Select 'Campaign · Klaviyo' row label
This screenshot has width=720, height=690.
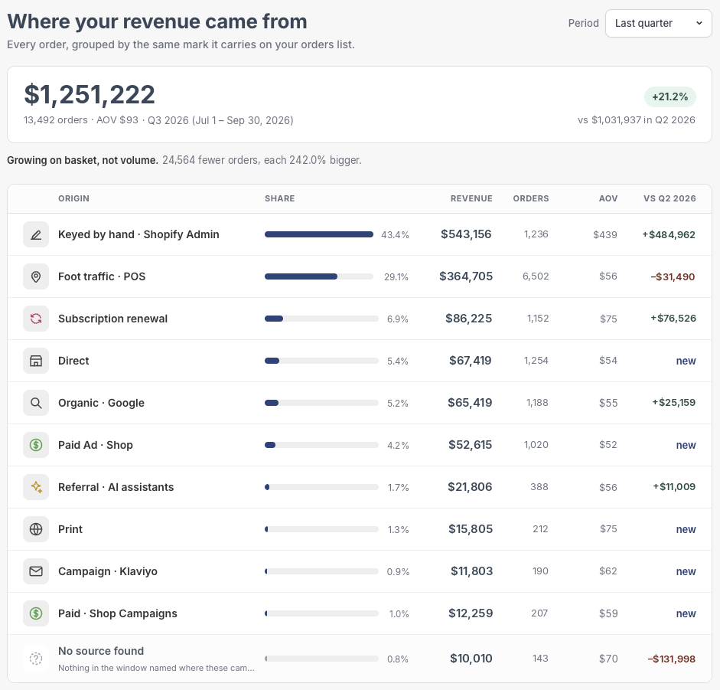pyautogui.click(x=107, y=571)
